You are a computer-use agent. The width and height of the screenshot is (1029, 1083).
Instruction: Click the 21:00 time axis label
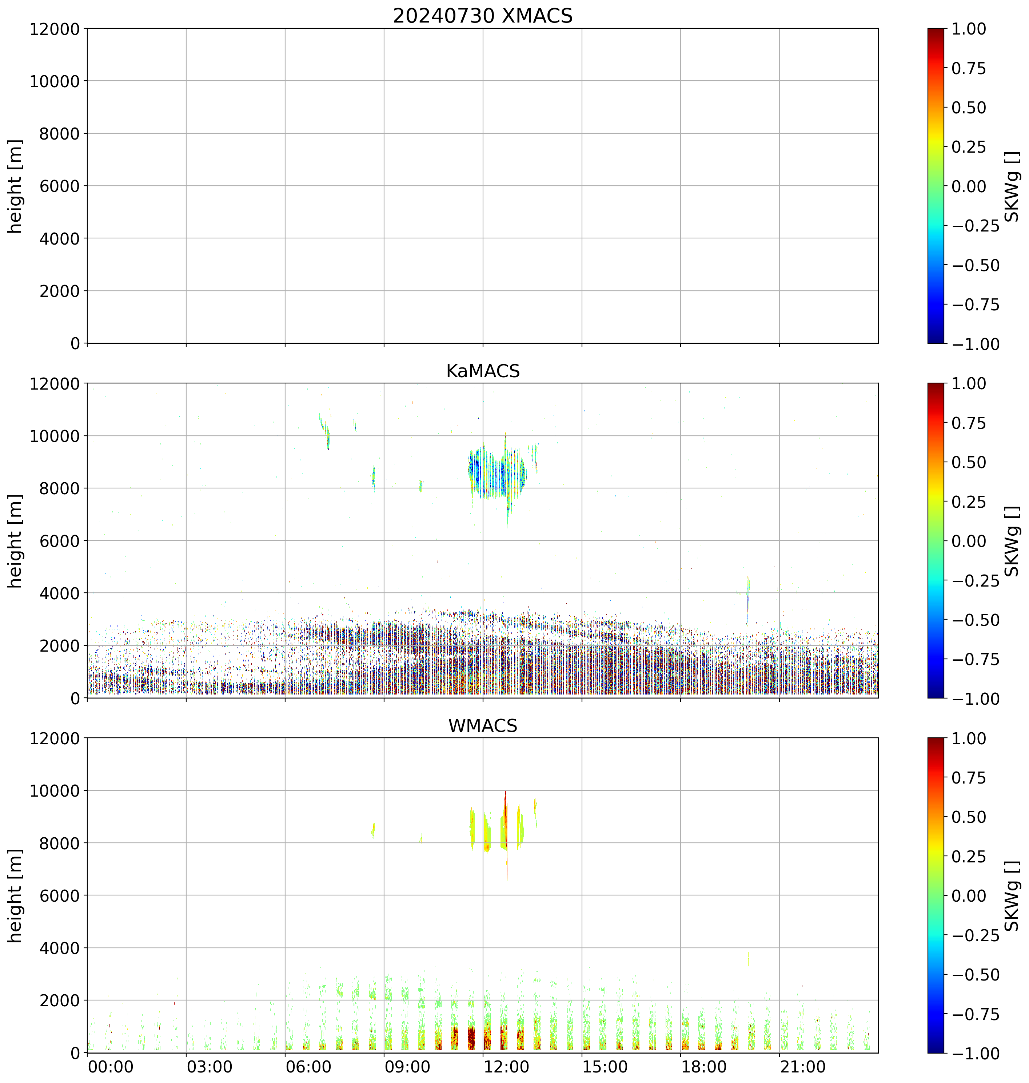pos(802,1067)
